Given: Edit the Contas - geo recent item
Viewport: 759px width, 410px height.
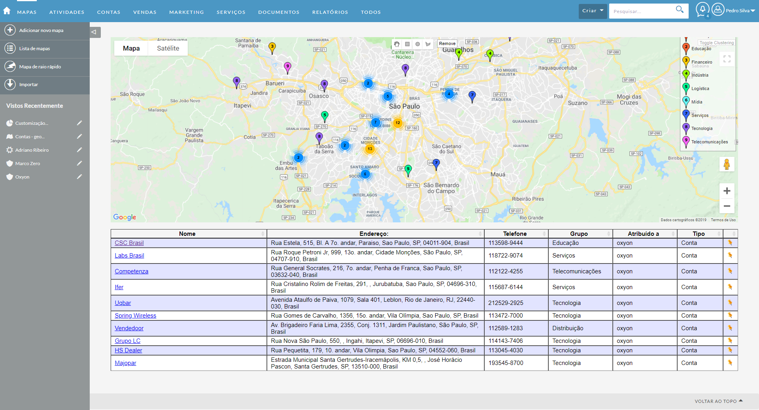Looking at the screenshot, I should click(x=79, y=136).
